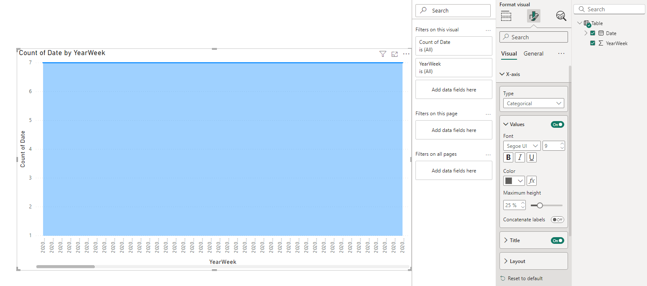Click the dark gray values color swatch
647x286 pixels.
pos(509,181)
